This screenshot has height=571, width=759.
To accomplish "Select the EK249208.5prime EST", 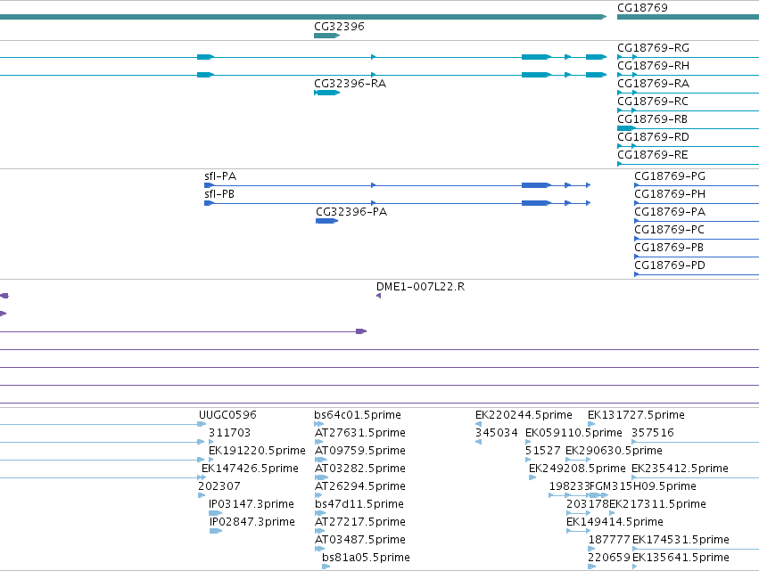I will pyautogui.click(x=577, y=469).
